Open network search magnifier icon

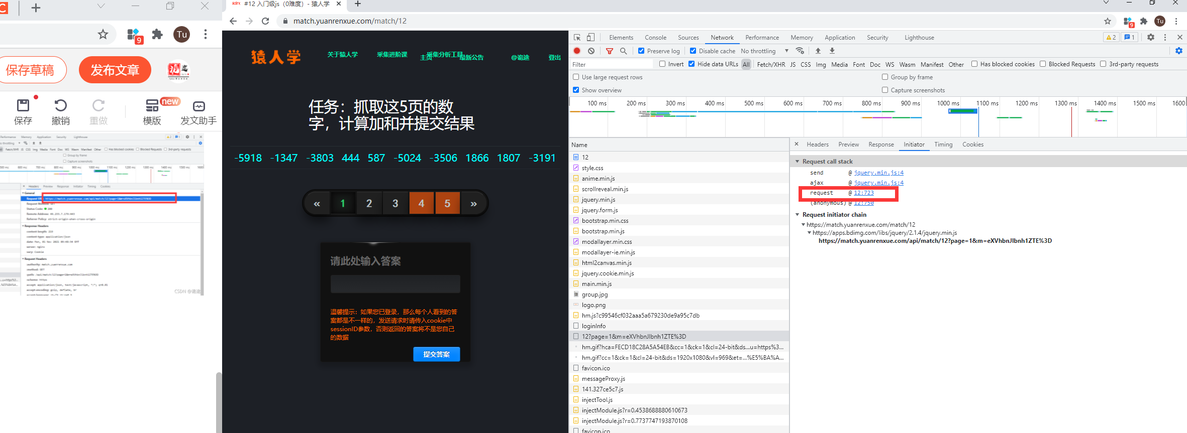[624, 51]
